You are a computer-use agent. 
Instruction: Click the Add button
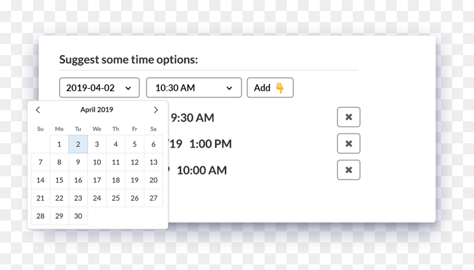[x=270, y=88]
